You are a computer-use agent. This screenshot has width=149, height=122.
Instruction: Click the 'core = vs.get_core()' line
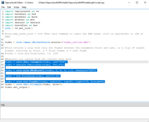pyautogui.click(x=19, y=28)
